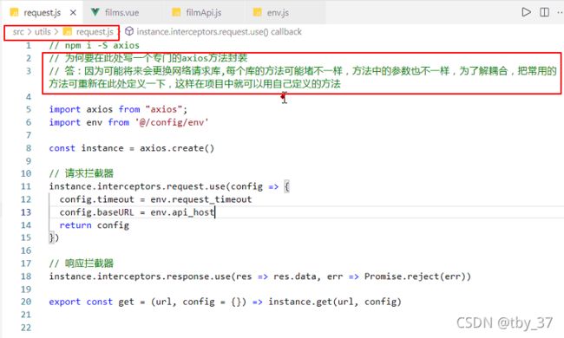Click the closing '})' on line 15
564x338 pixels.
tap(54, 237)
